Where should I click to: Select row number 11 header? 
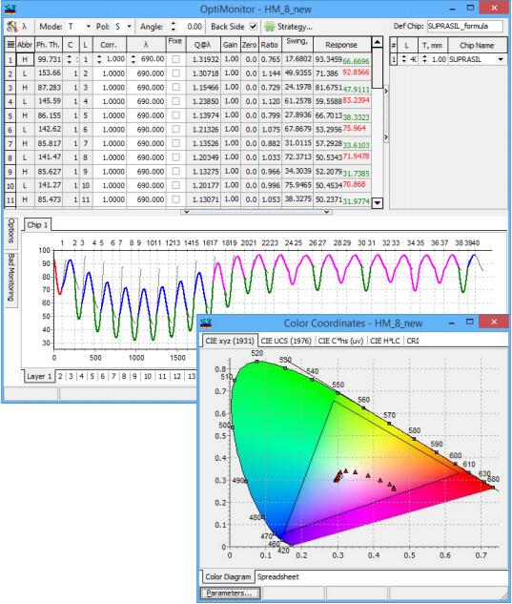tap(10, 200)
